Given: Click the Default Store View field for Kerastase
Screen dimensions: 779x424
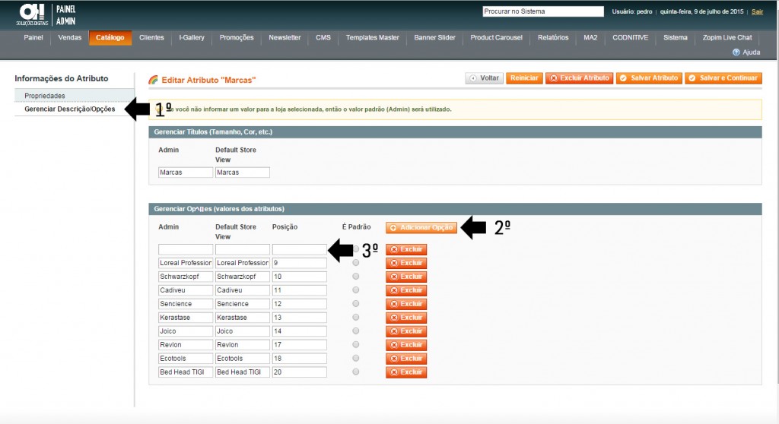Looking at the screenshot, I should (243, 318).
